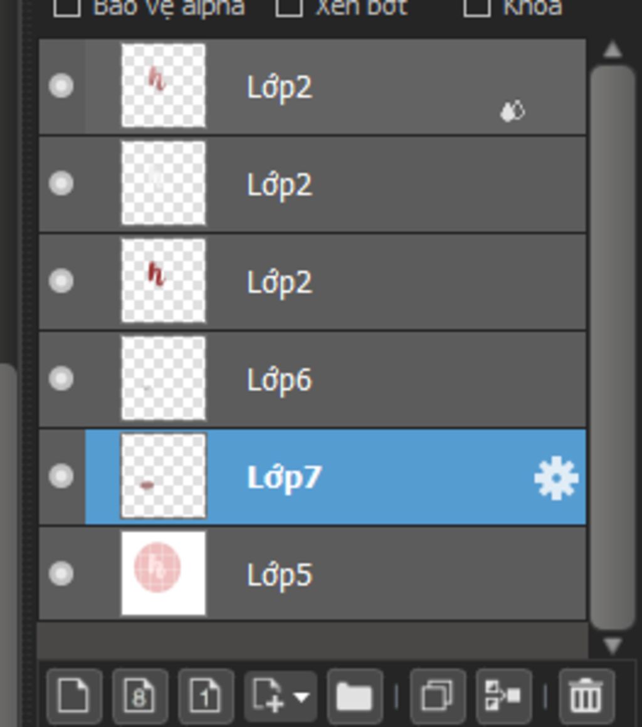Open the add-layer dropdown arrow
642x727 pixels.
point(302,696)
